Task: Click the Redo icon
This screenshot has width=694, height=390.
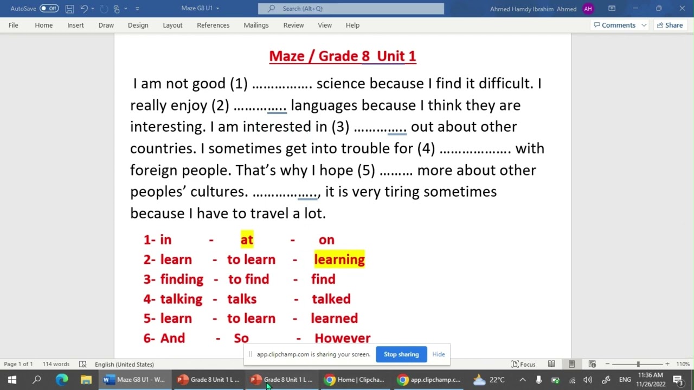Action: pos(104,9)
